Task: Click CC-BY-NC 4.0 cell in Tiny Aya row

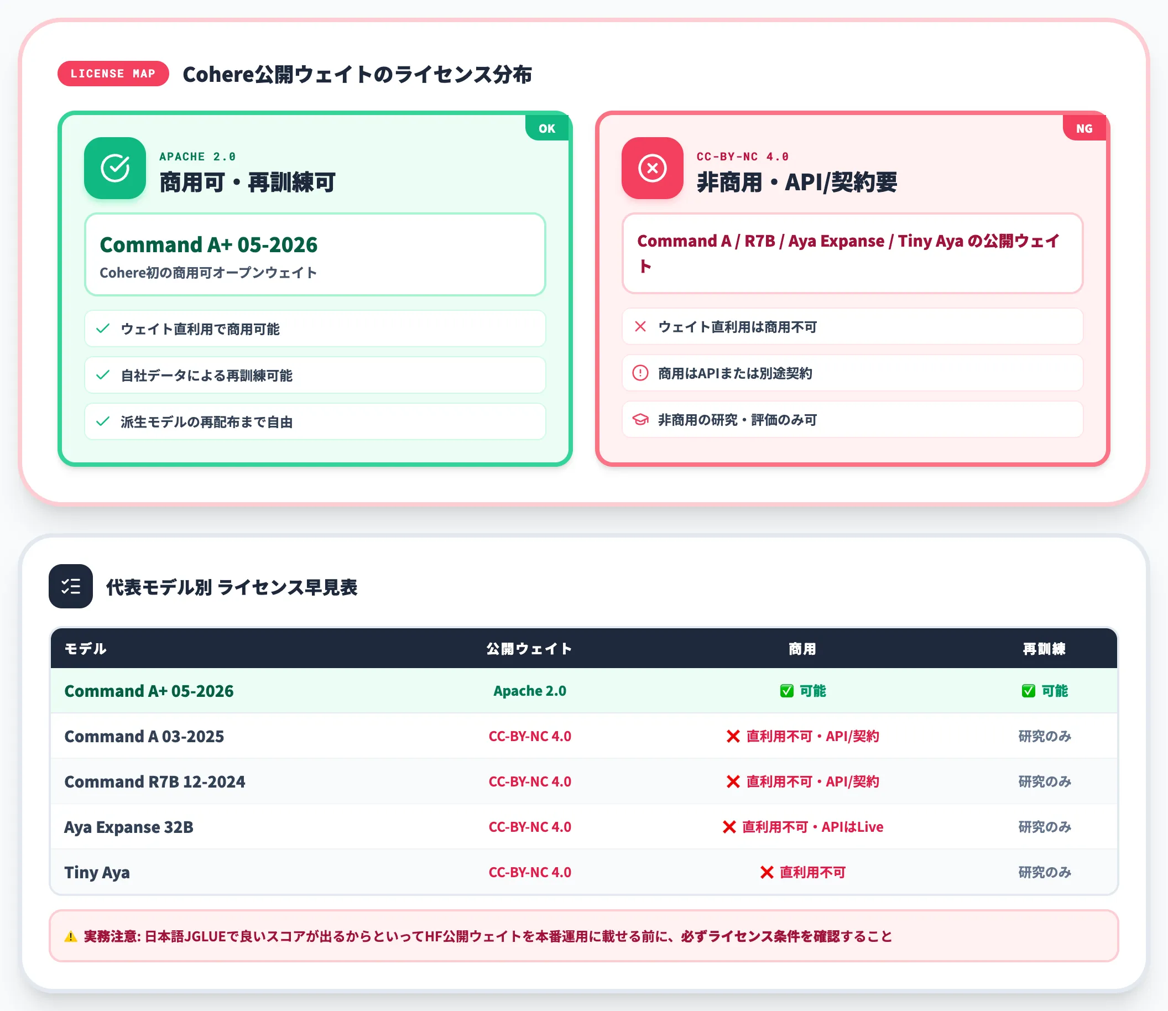Action: coord(530,872)
